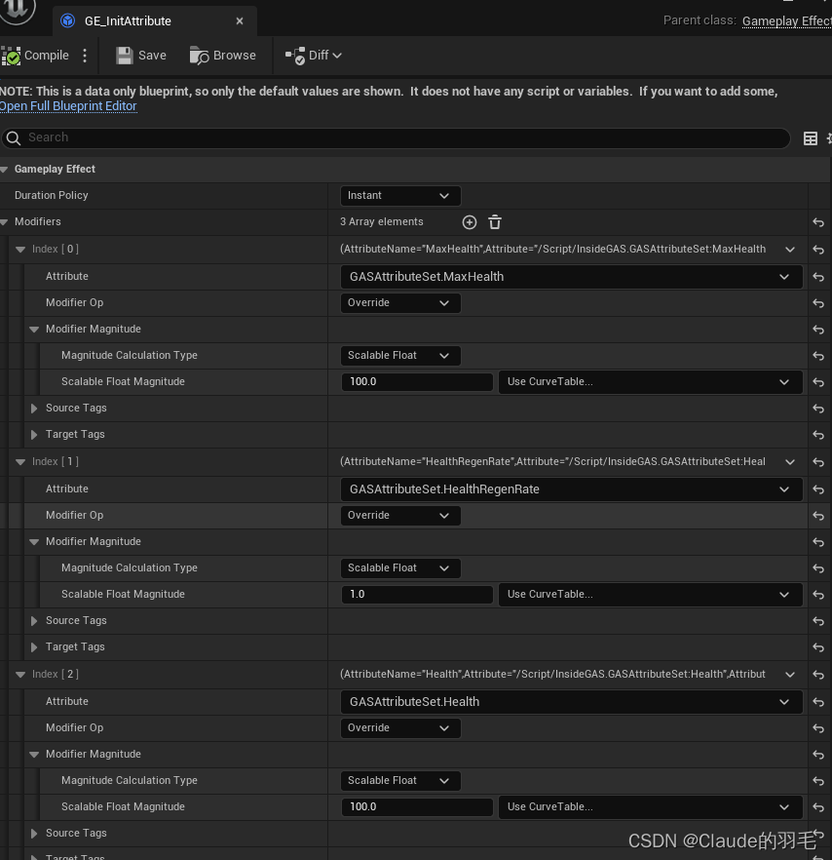Reset Index [ 2 ] element to default
Screen dimensions: 832x860
pos(818,675)
